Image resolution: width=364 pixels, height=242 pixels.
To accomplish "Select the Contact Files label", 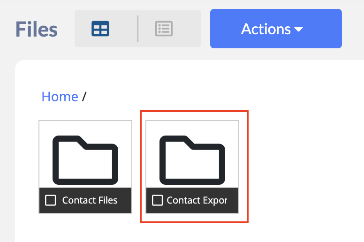I will tap(90, 200).
